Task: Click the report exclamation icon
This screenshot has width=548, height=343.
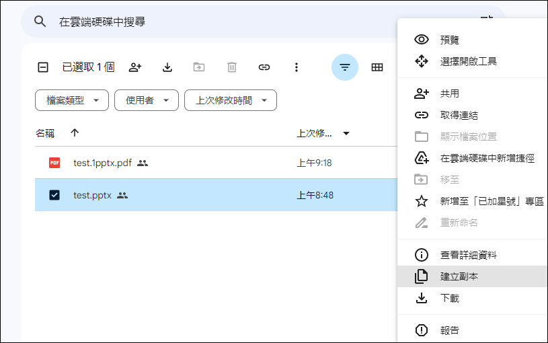Action: tap(422, 330)
